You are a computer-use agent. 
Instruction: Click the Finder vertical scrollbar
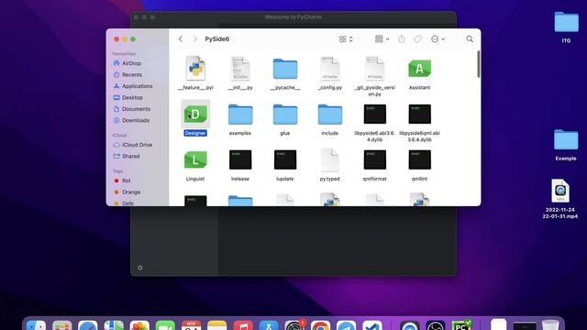click(478, 64)
